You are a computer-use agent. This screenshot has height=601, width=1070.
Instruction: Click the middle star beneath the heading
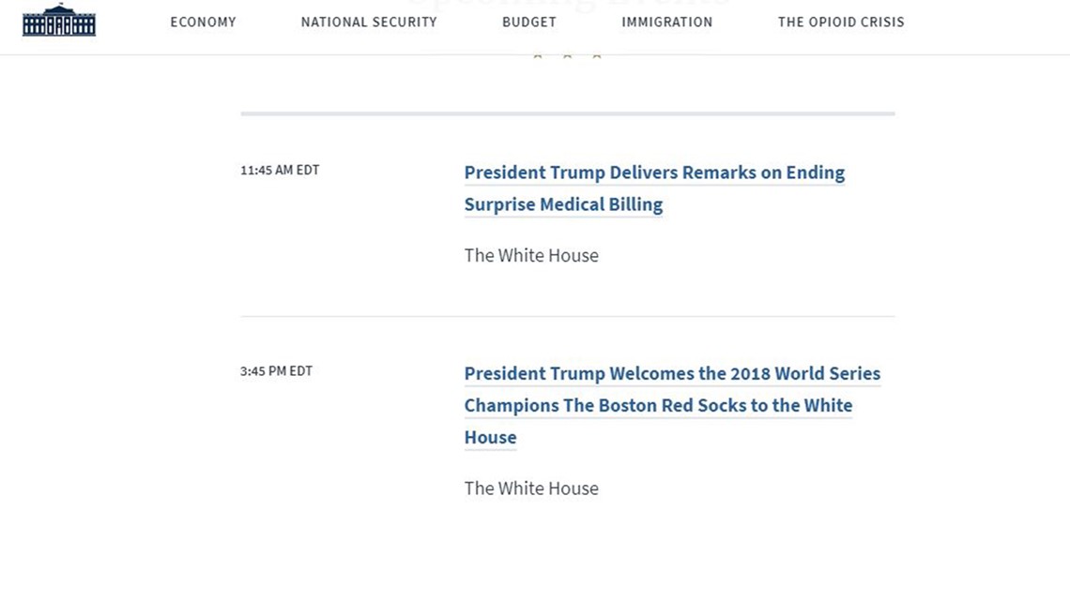pyautogui.click(x=567, y=55)
